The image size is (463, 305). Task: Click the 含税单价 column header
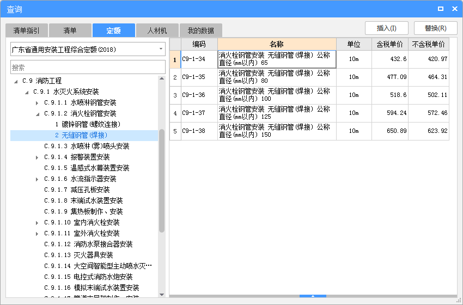coord(390,44)
